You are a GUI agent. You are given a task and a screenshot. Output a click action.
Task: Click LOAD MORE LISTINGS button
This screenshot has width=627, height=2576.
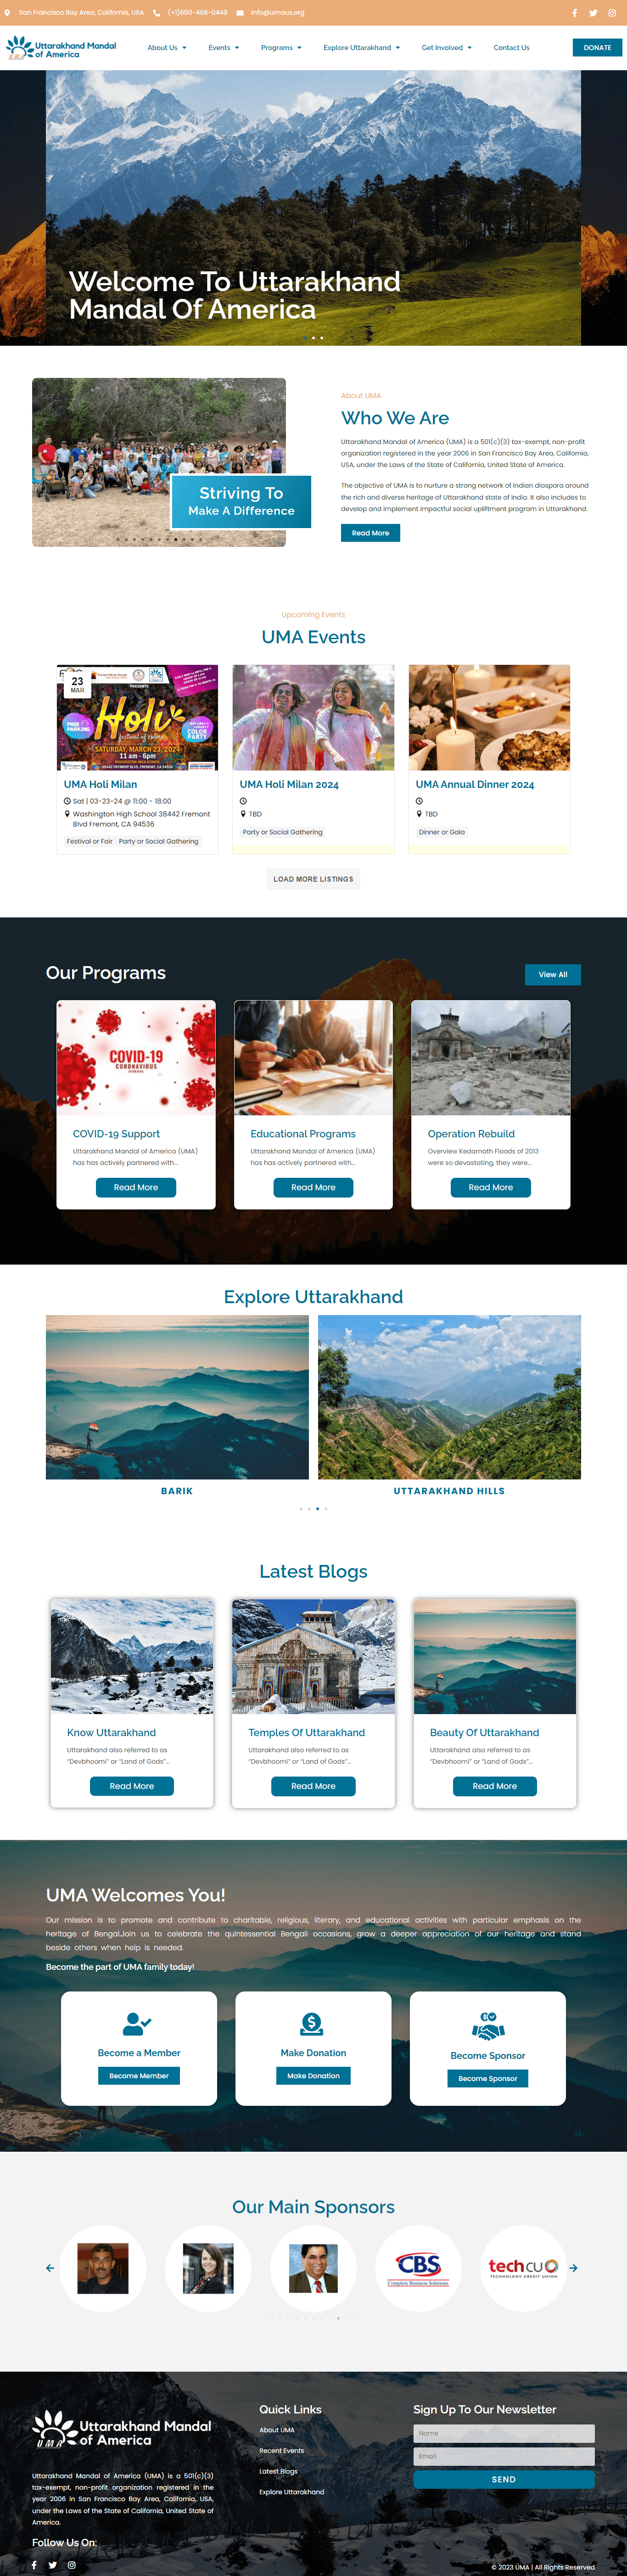pos(313,879)
